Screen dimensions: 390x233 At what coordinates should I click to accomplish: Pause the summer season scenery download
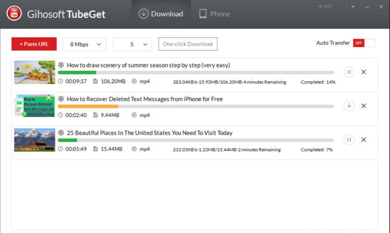pos(349,72)
